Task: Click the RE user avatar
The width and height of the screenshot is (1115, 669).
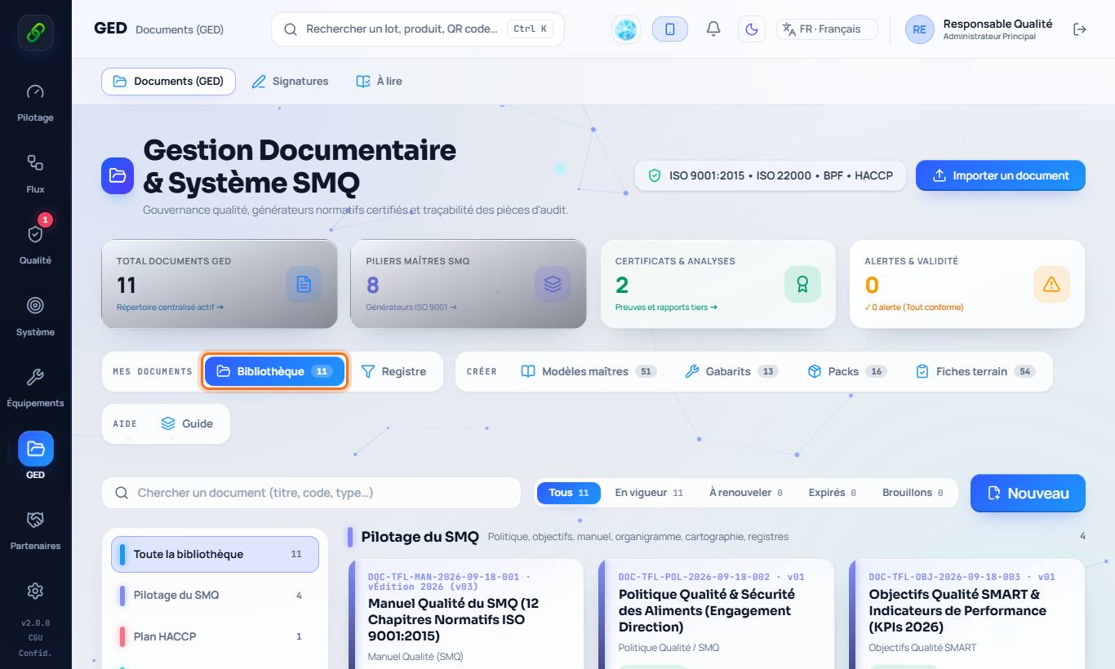Action: pyautogui.click(x=919, y=29)
